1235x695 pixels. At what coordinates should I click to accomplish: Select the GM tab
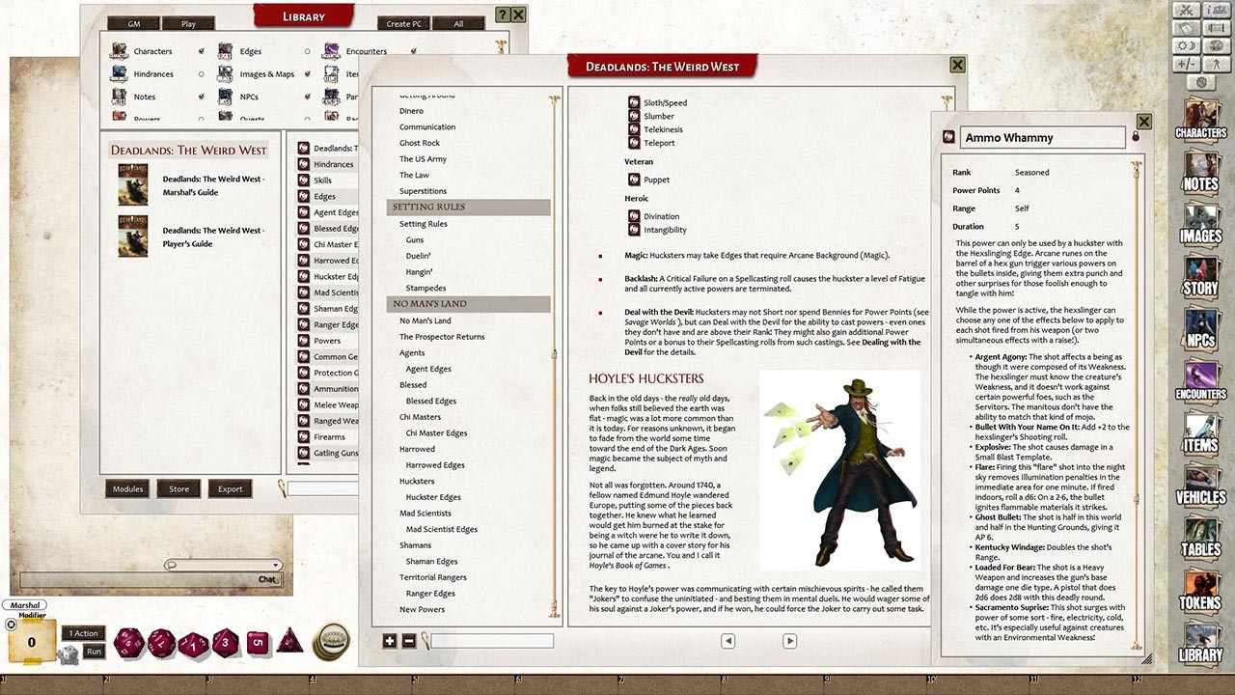[x=132, y=22]
